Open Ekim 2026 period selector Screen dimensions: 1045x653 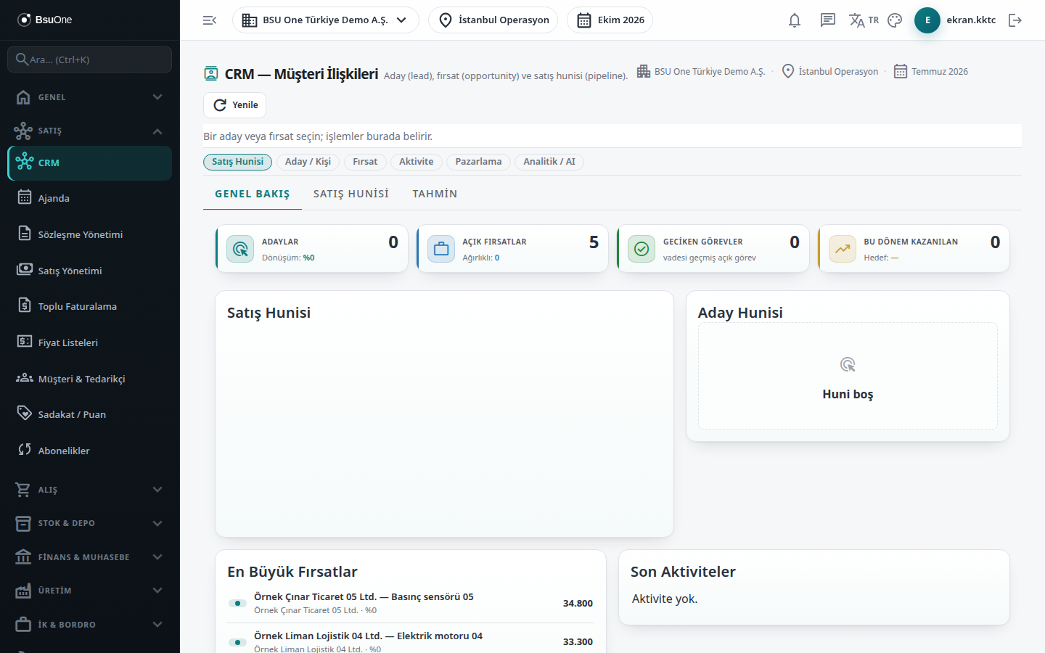pyautogui.click(x=610, y=20)
